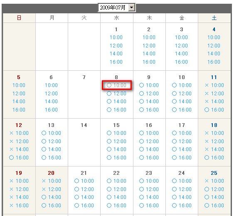Pick the 10:00 slot on July 16
The height and width of the screenshot is (216, 234).
click(x=149, y=133)
